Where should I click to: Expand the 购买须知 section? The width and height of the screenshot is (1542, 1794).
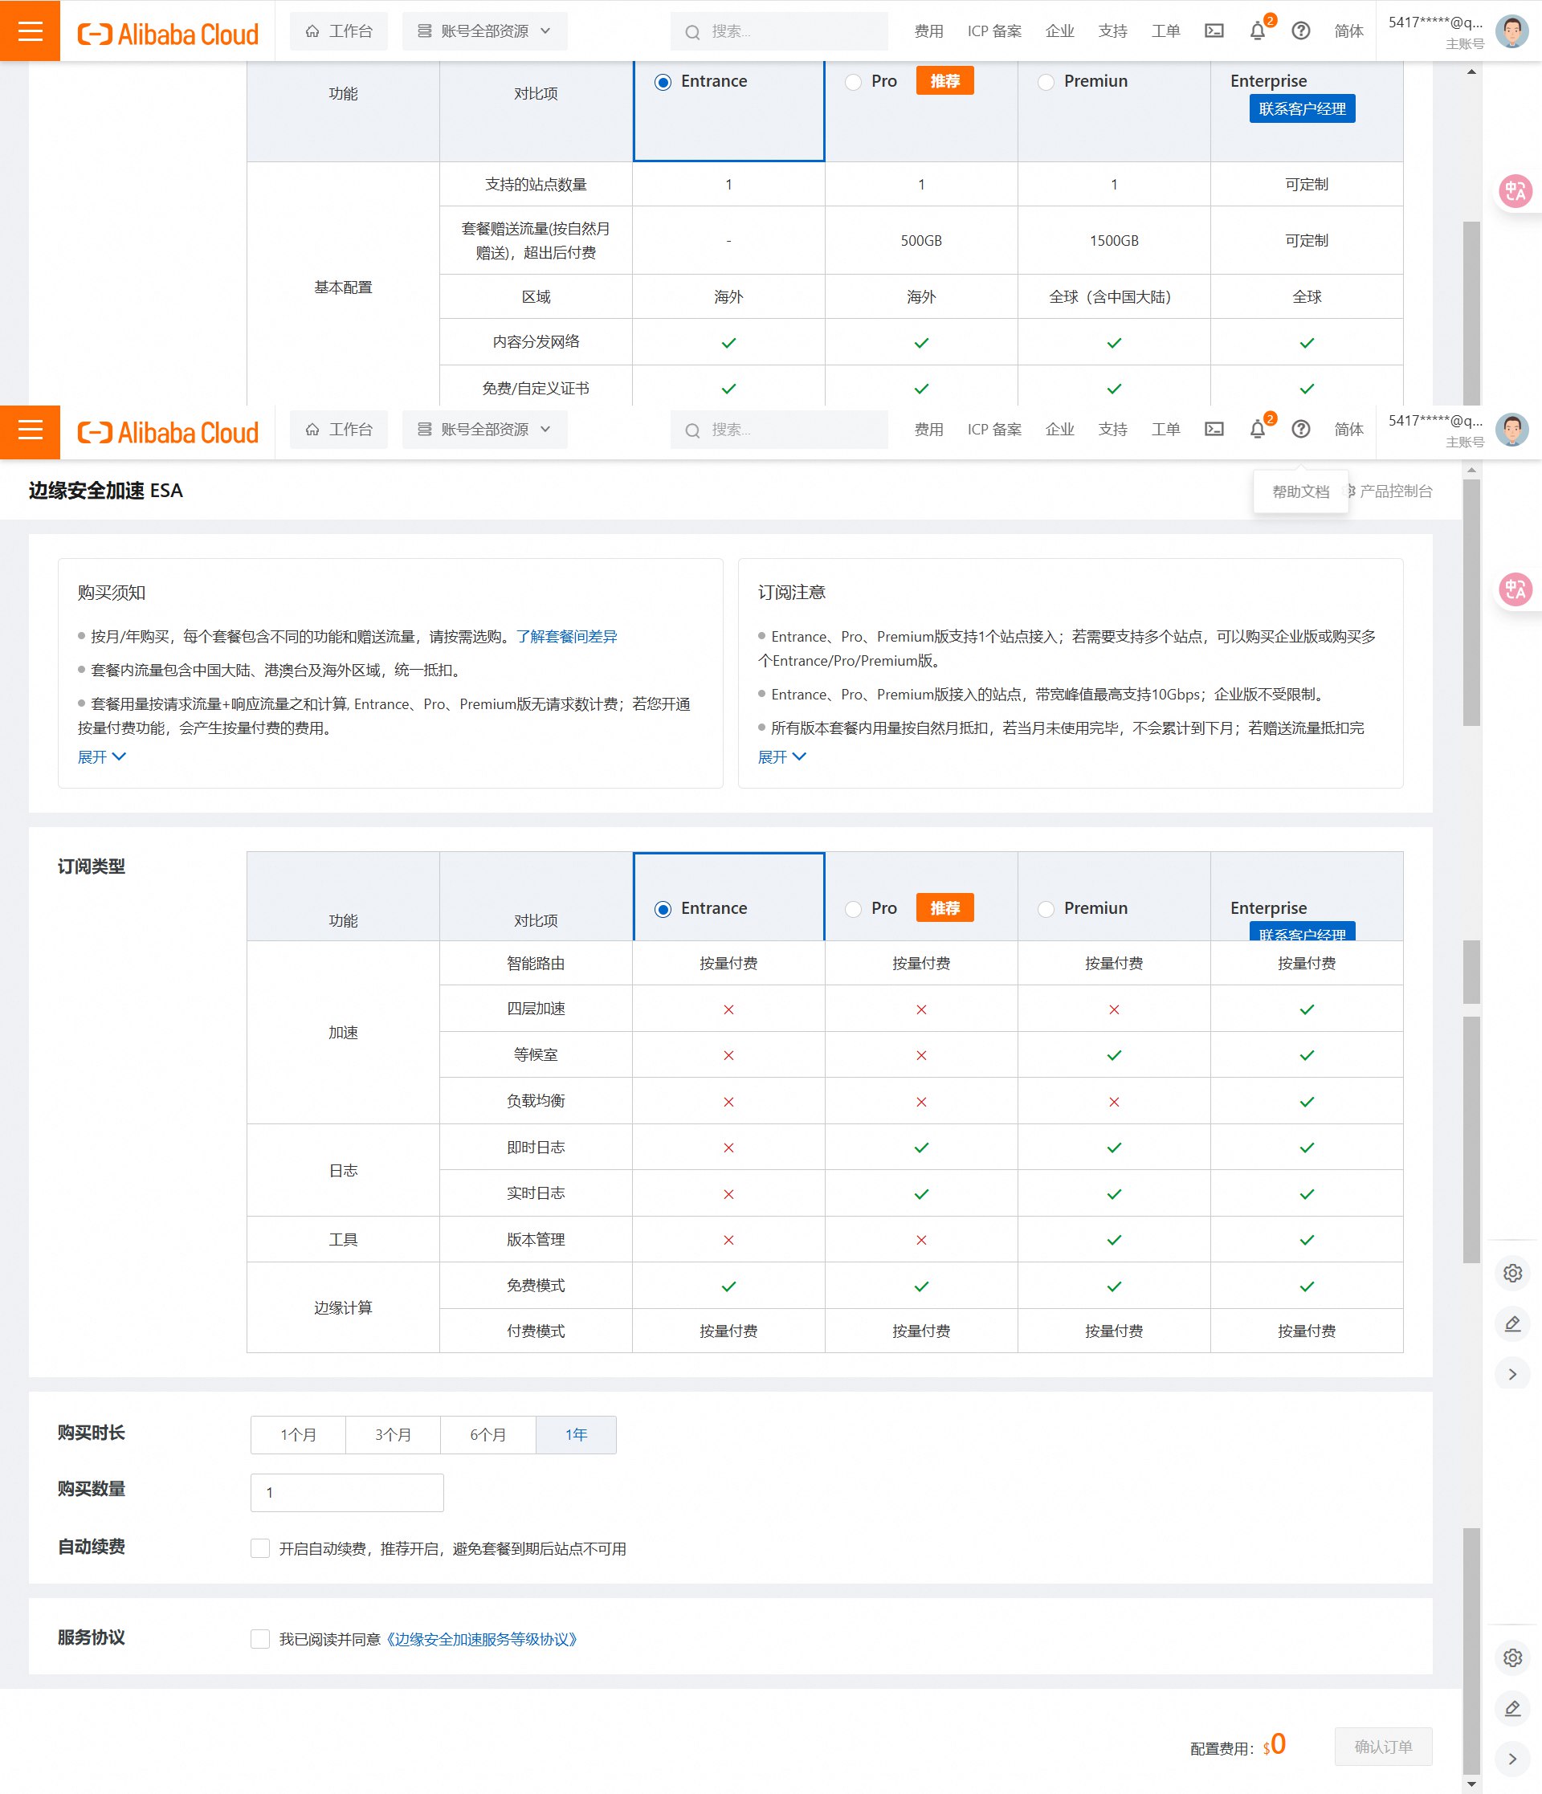pos(101,756)
